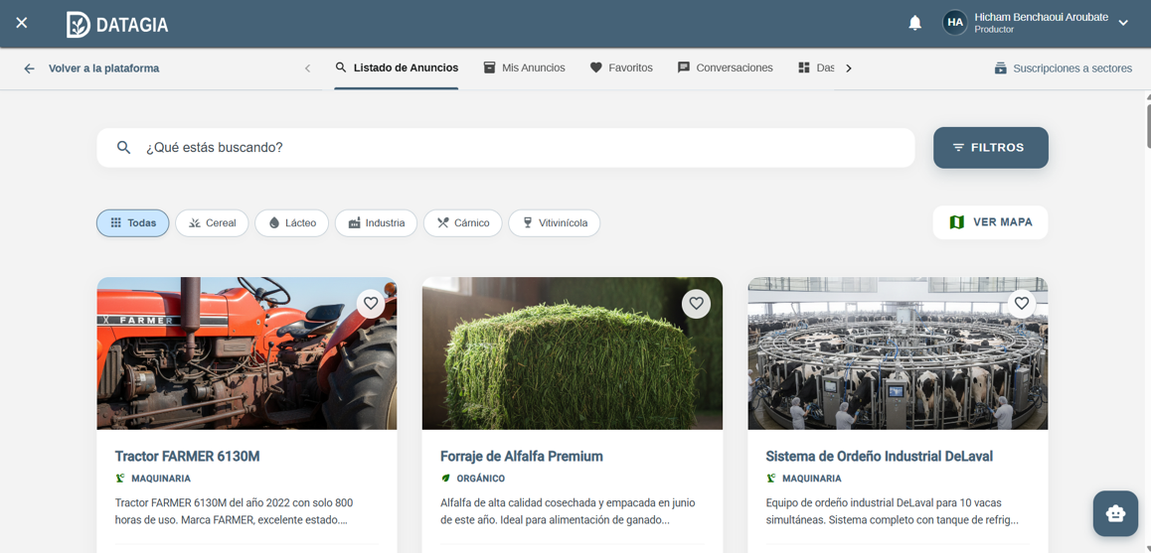Open notifications bell

pos(914,23)
